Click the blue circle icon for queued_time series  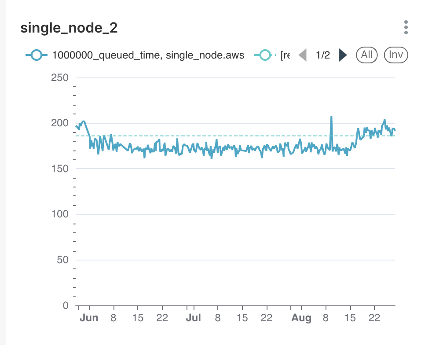(36, 55)
